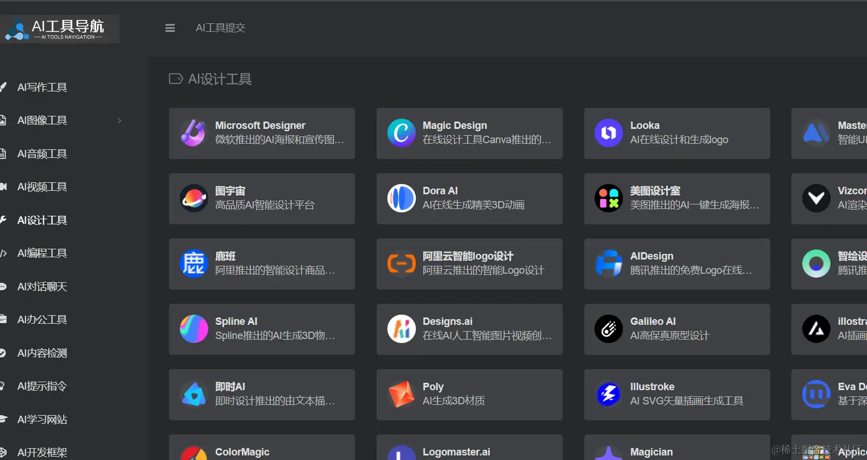The image size is (867, 460).
Task: Open the Poly title link
Action: coord(433,387)
